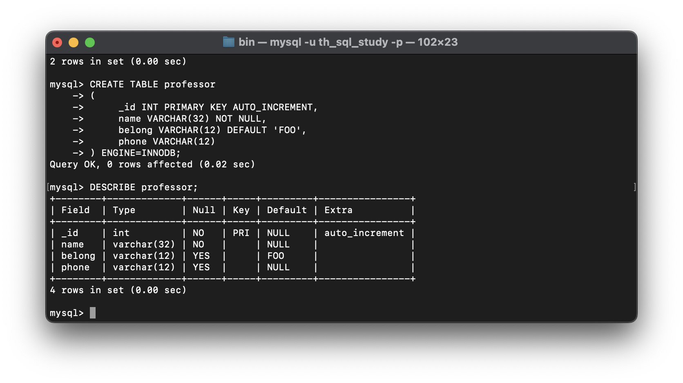Click the cursor block at the last mysql prompt
This screenshot has height=383, width=683.
click(93, 313)
